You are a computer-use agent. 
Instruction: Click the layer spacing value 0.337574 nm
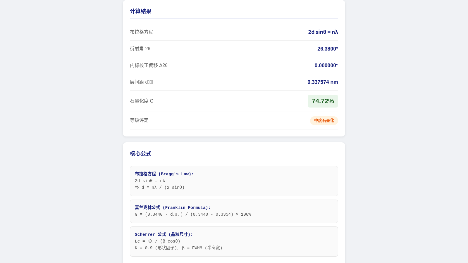(323, 82)
